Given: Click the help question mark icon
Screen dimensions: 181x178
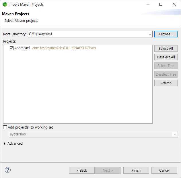Looking at the screenshot, I should tap(8, 170).
